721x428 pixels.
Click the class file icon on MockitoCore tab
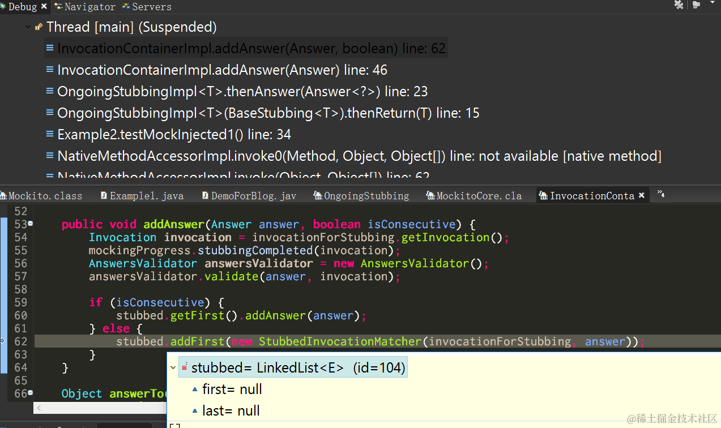(x=431, y=196)
